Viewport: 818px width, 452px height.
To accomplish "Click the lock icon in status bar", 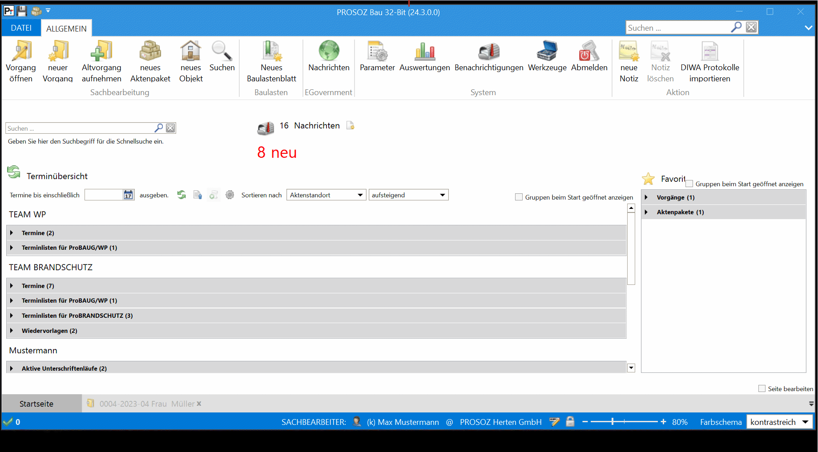I will pos(570,421).
